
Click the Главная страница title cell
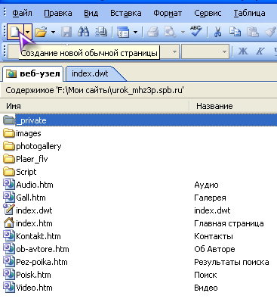[x=229, y=223]
